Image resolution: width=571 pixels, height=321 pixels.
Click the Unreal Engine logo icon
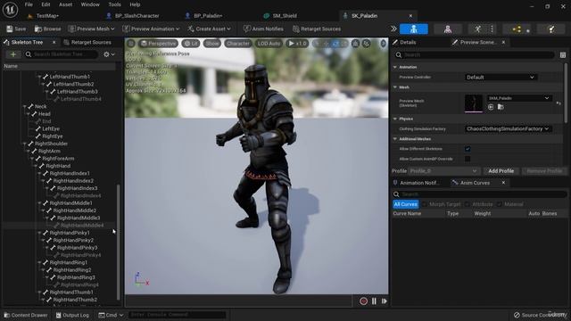10,10
